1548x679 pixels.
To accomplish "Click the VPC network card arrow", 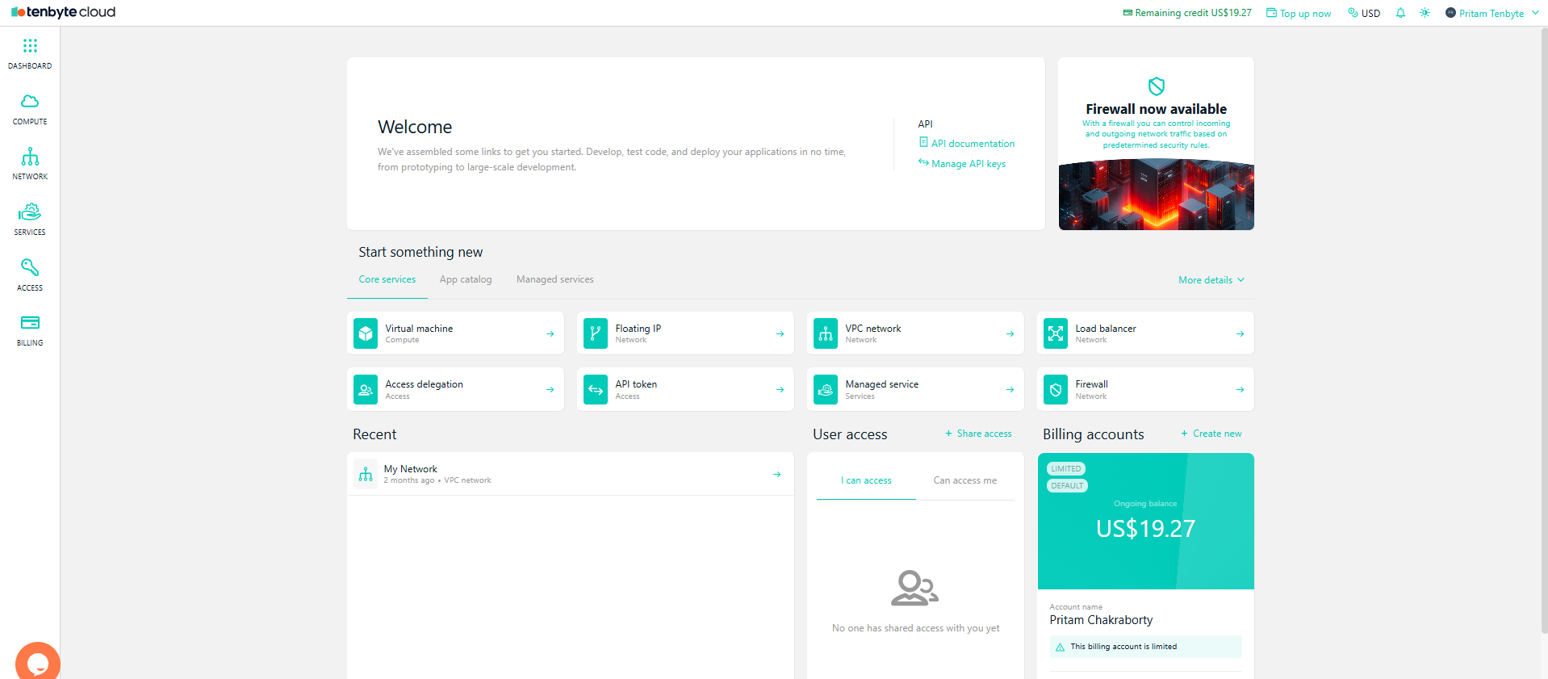I will tap(1010, 333).
